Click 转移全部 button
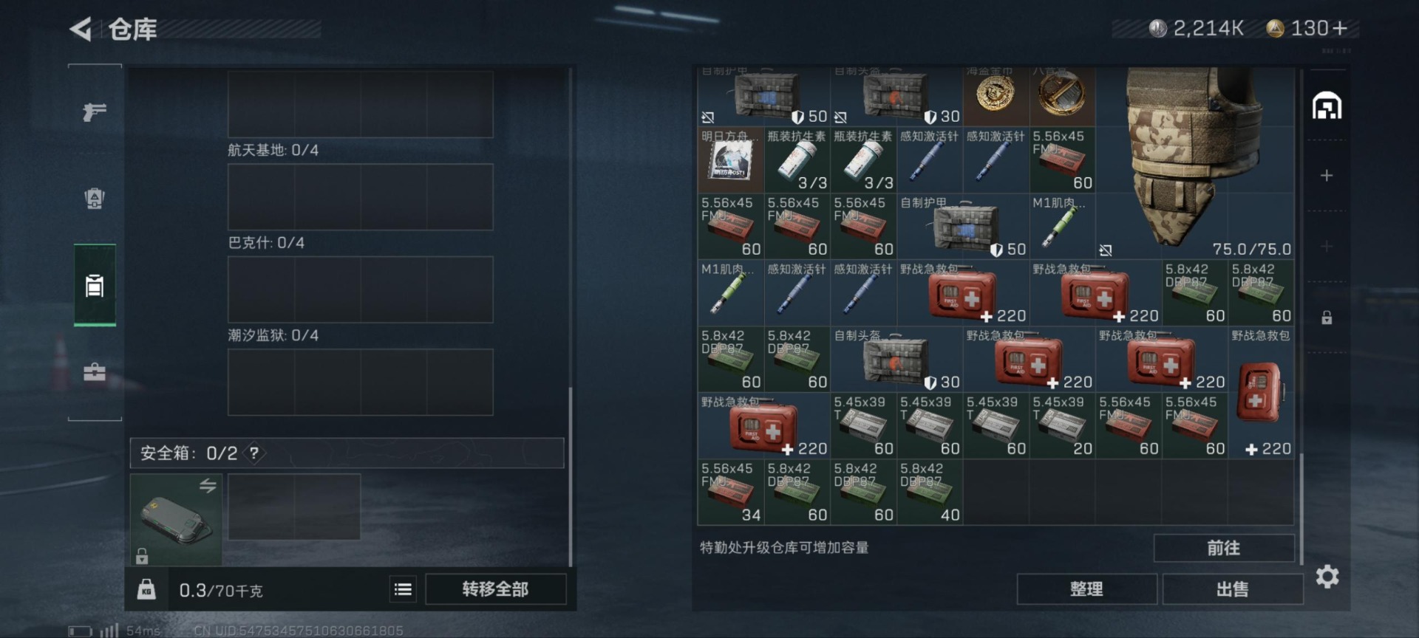1419x638 pixels. [495, 589]
